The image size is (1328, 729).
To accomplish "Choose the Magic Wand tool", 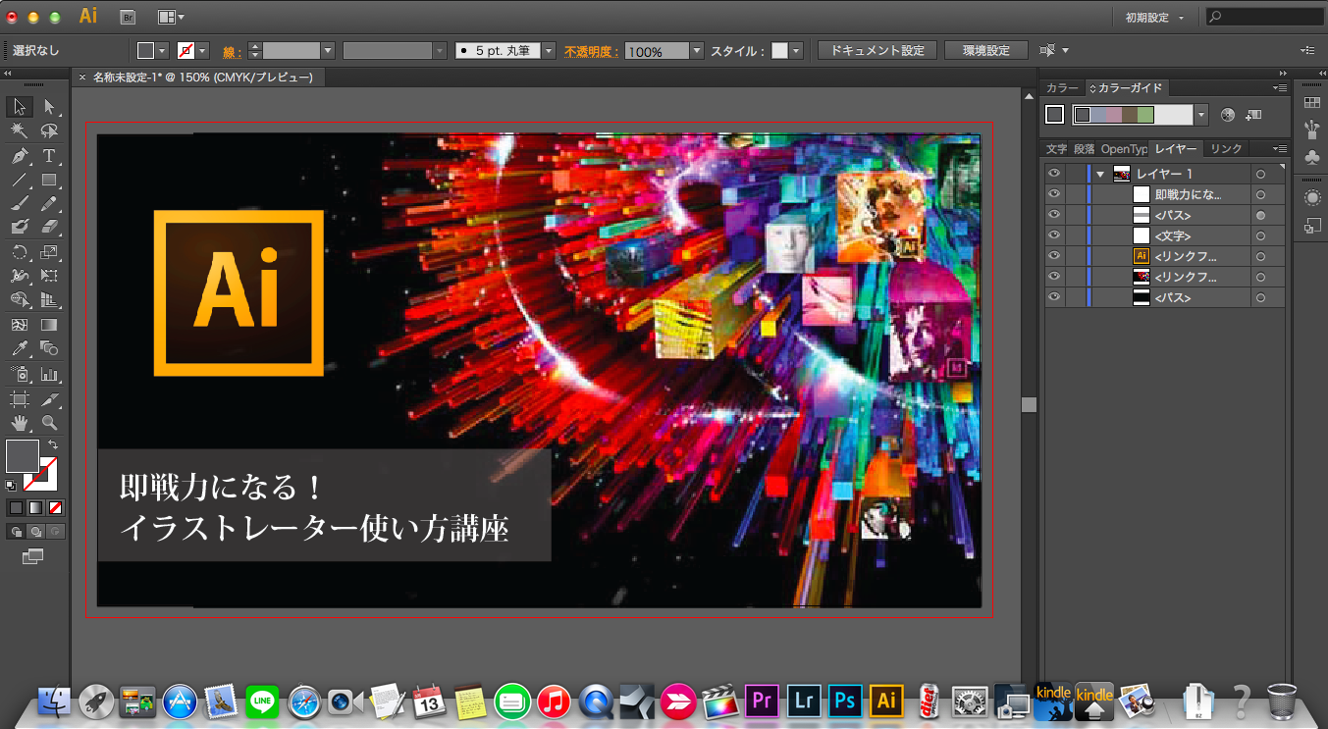I will pyautogui.click(x=20, y=130).
